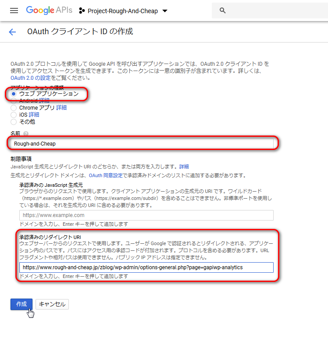Screen dimensions: 328x342
Task: Open 詳細 link beside iOS
Action: [34, 114]
